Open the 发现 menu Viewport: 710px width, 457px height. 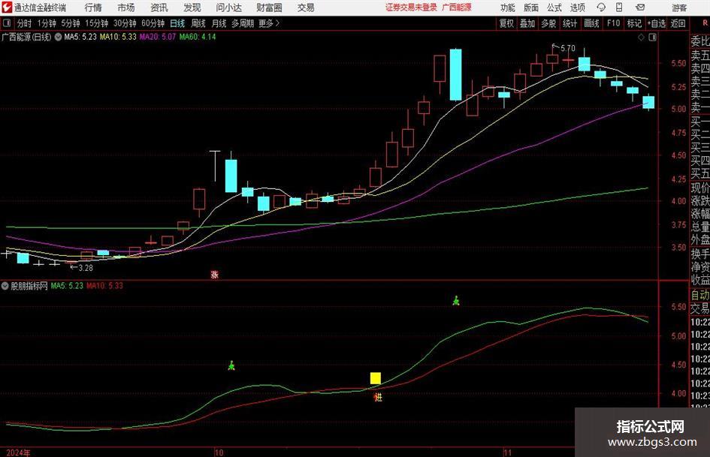(192, 8)
